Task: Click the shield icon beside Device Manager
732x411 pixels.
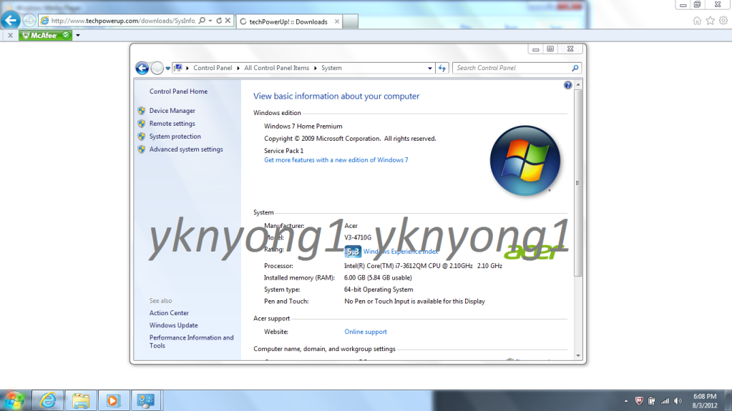Action: click(x=142, y=111)
